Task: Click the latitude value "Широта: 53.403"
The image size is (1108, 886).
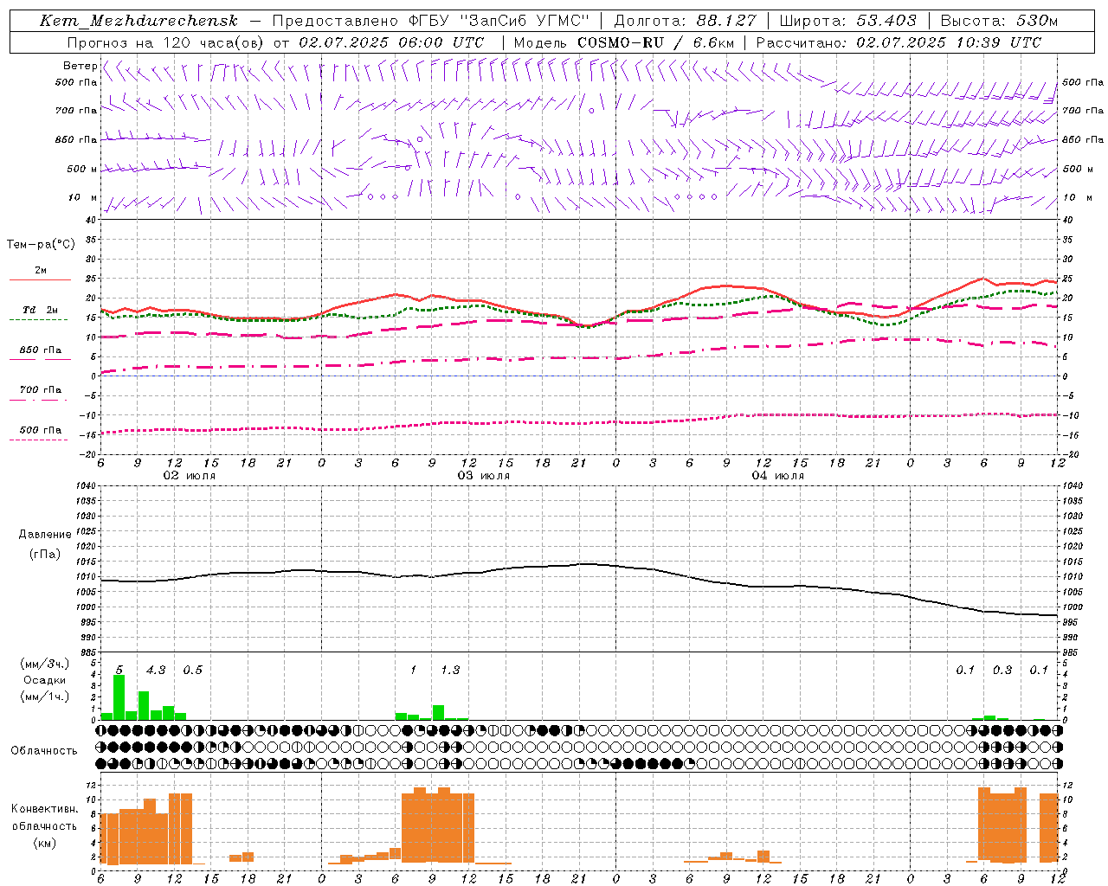Action: 848,21
